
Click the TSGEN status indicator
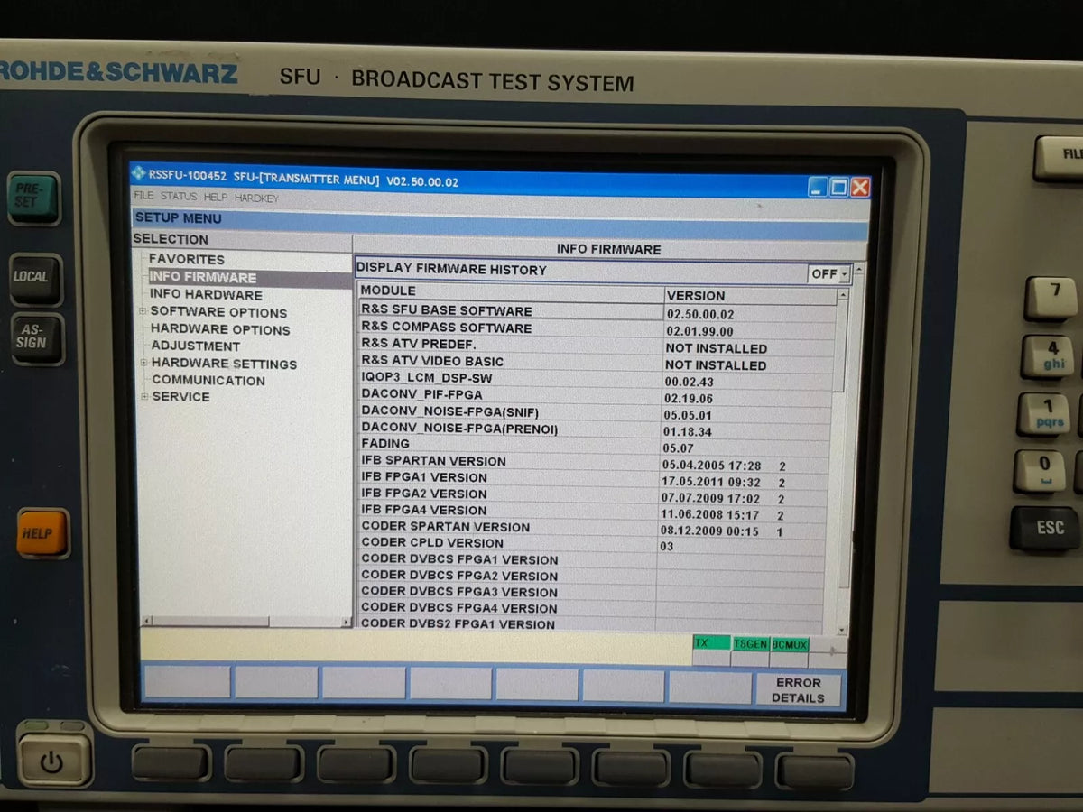click(x=750, y=644)
